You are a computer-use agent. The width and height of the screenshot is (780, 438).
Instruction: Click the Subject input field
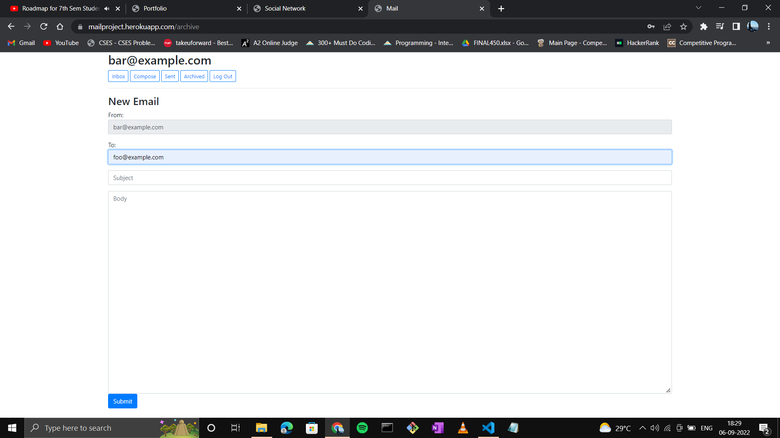390,178
